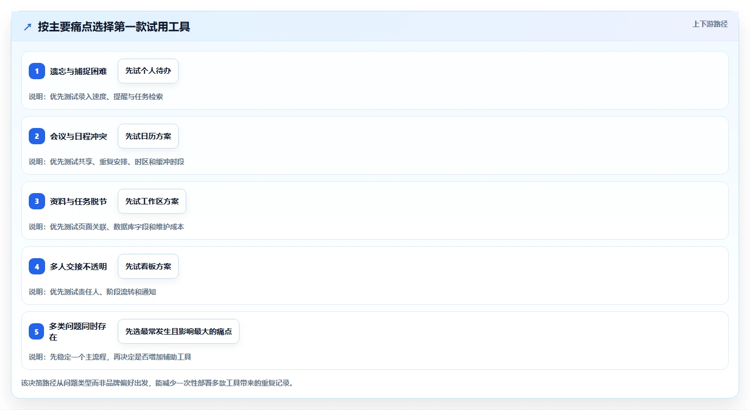Choose the 先试工作区方案 button
This screenshot has height=410, width=750.
tap(152, 201)
